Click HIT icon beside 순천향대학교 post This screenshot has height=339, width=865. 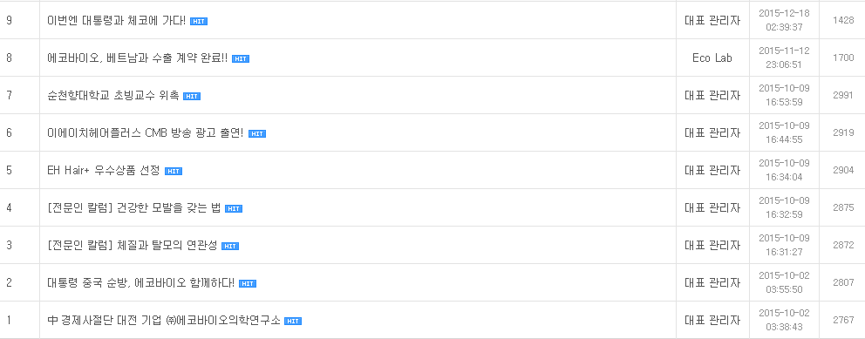[192, 97]
